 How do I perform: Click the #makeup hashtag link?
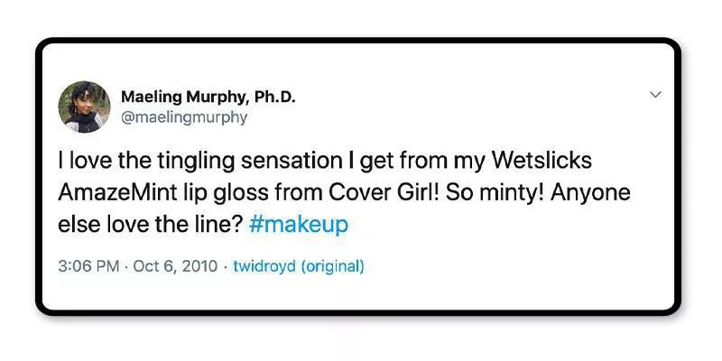(297, 225)
